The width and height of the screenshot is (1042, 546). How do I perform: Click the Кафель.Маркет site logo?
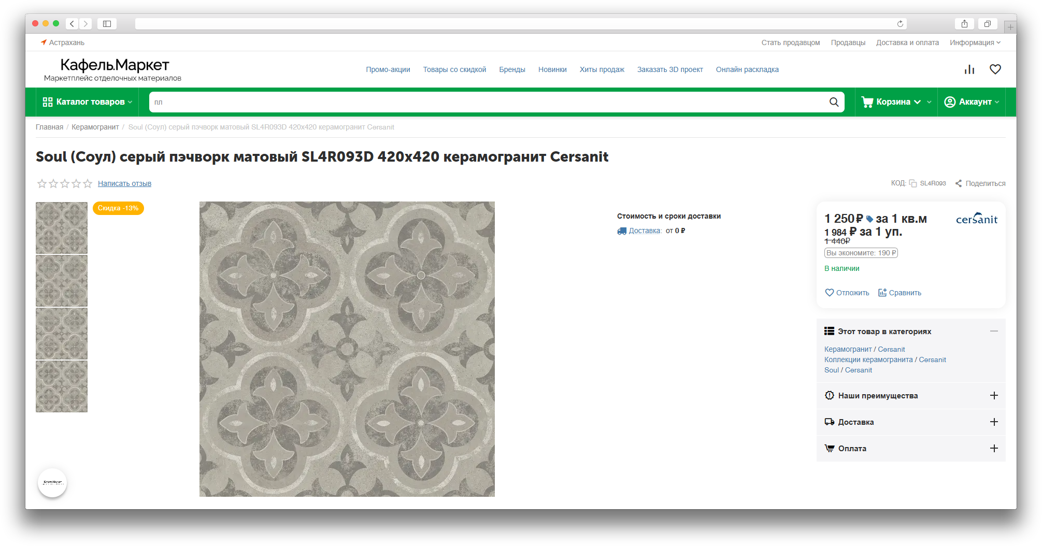113,69
